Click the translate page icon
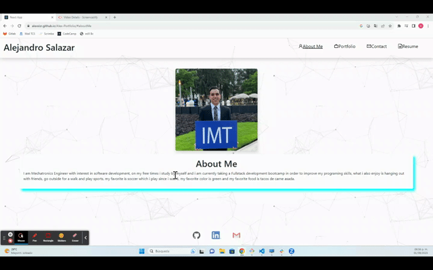The image size is (433, 270). click(x=375, y=26)
